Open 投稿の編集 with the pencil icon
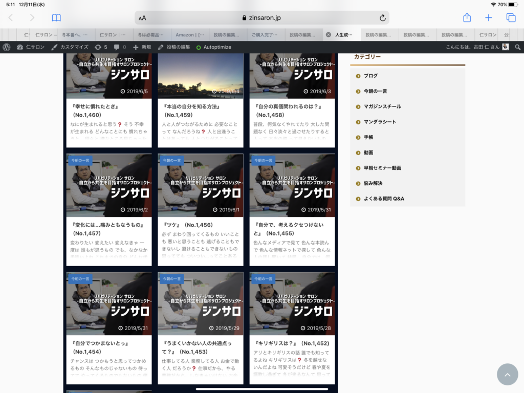 pos(160,47)
